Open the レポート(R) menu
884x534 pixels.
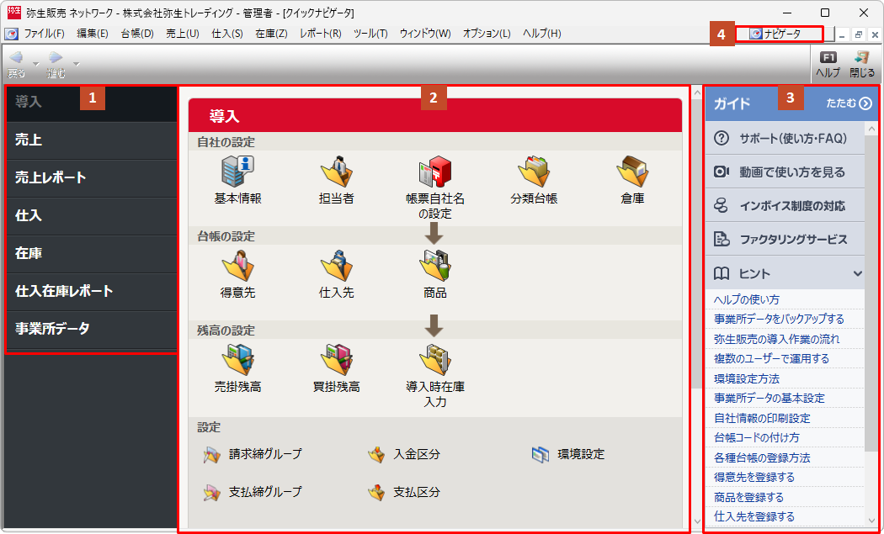[320, 34]
